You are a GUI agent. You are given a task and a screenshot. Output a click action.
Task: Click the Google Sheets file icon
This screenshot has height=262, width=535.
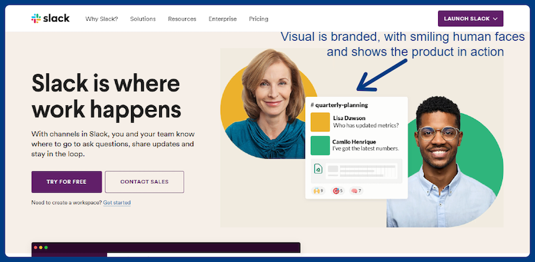[318, 169]
